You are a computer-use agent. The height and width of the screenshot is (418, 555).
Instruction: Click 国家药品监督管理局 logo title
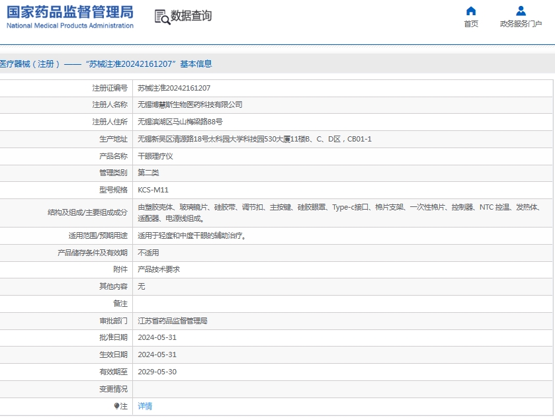[x=70, y=12]
